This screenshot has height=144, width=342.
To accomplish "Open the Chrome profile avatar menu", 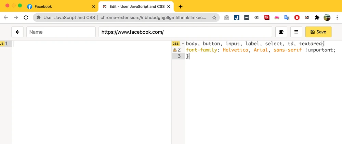I will (327, 17).
